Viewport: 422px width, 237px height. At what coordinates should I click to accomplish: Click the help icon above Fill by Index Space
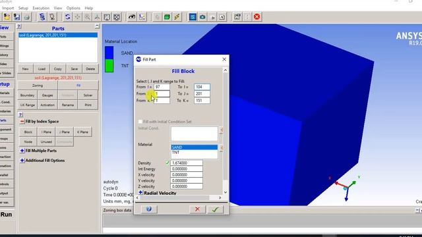coord(20,115)
